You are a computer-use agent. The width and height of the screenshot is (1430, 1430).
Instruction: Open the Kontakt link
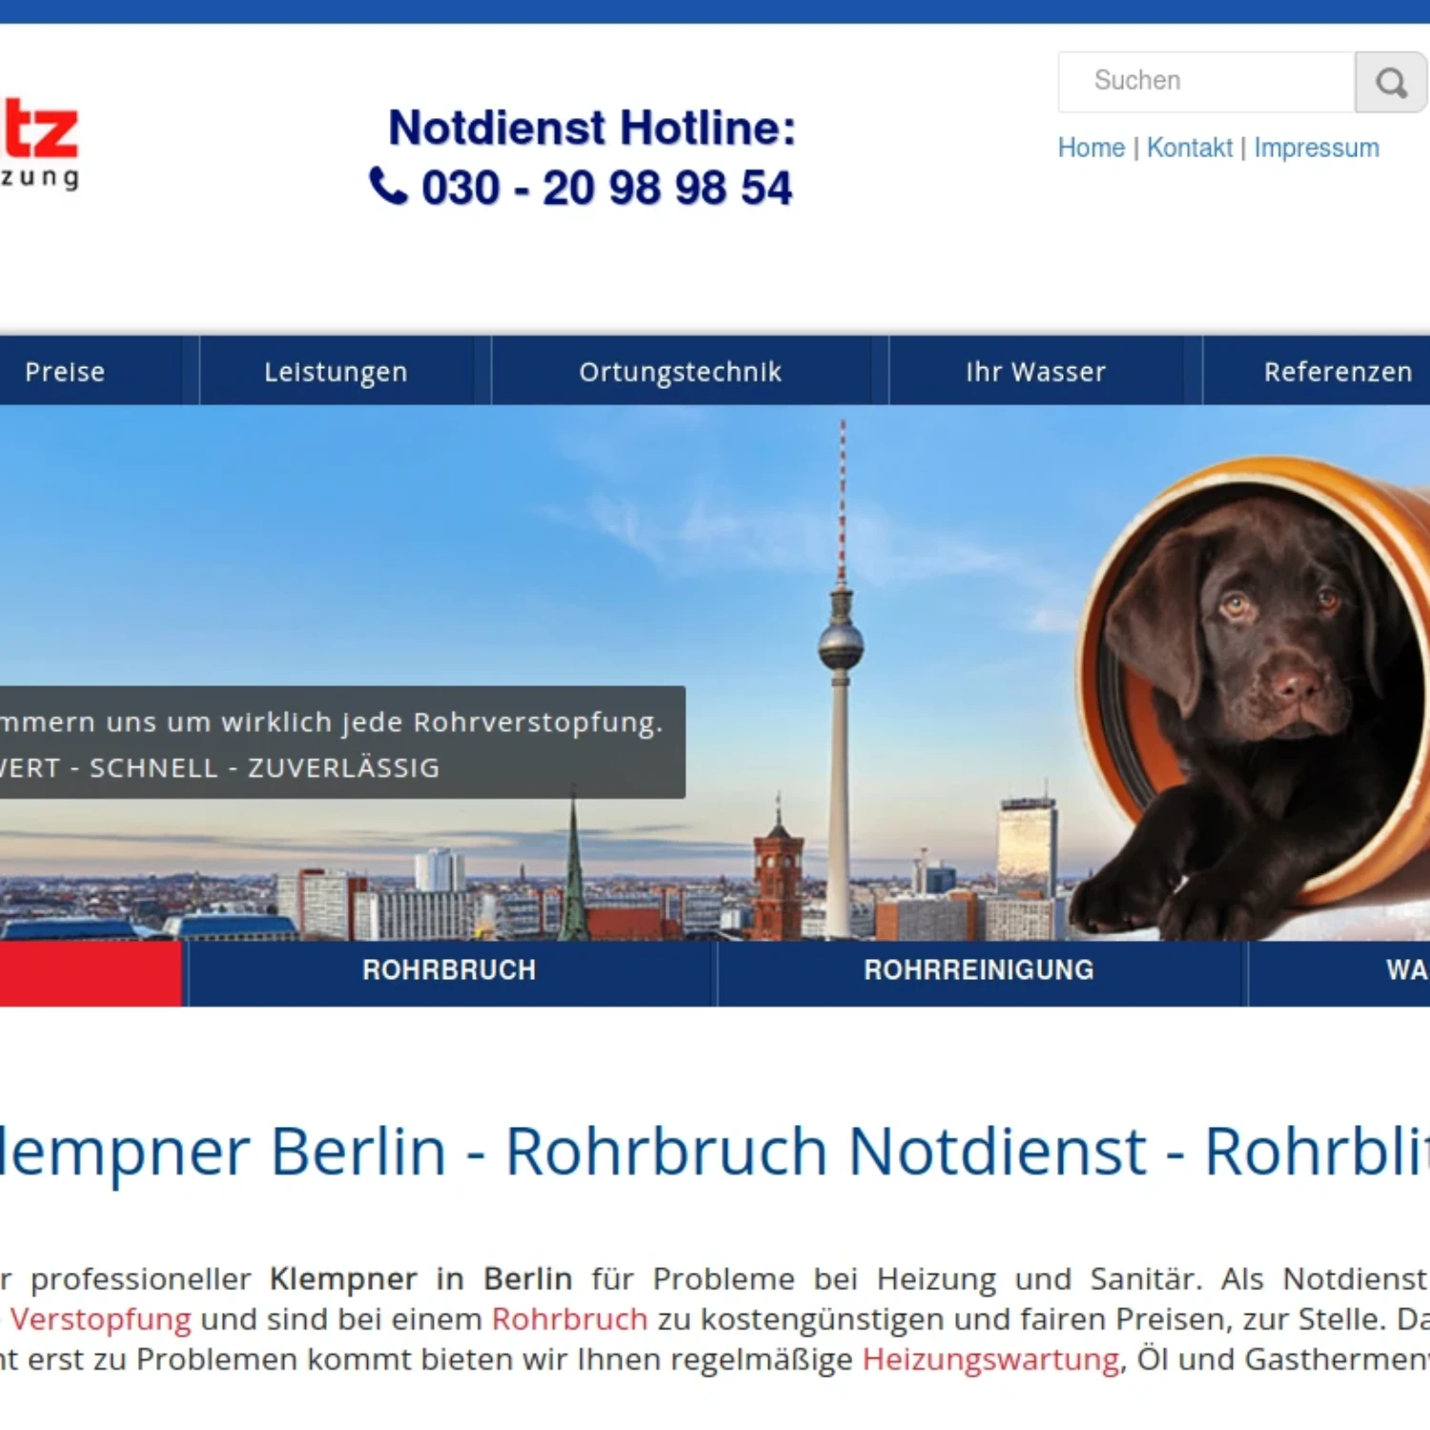(x=1190, y=148)
